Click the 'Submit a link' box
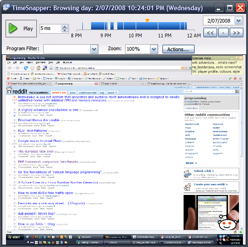The image size is (248, 247). tap(211, 174)
